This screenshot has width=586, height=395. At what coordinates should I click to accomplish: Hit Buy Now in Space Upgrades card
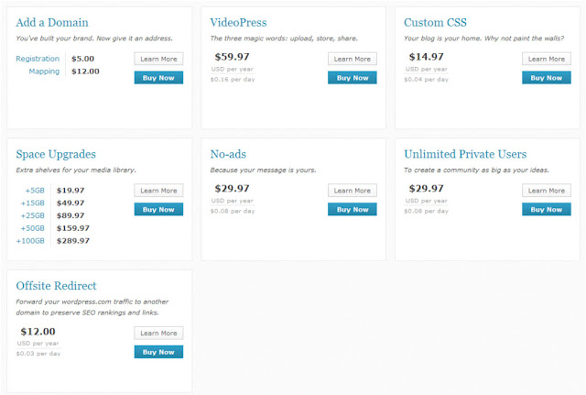[158, 209]
